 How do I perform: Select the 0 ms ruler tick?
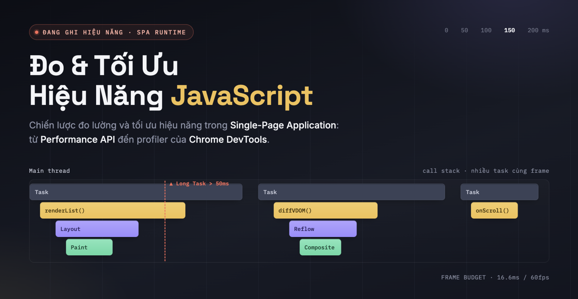447,30
